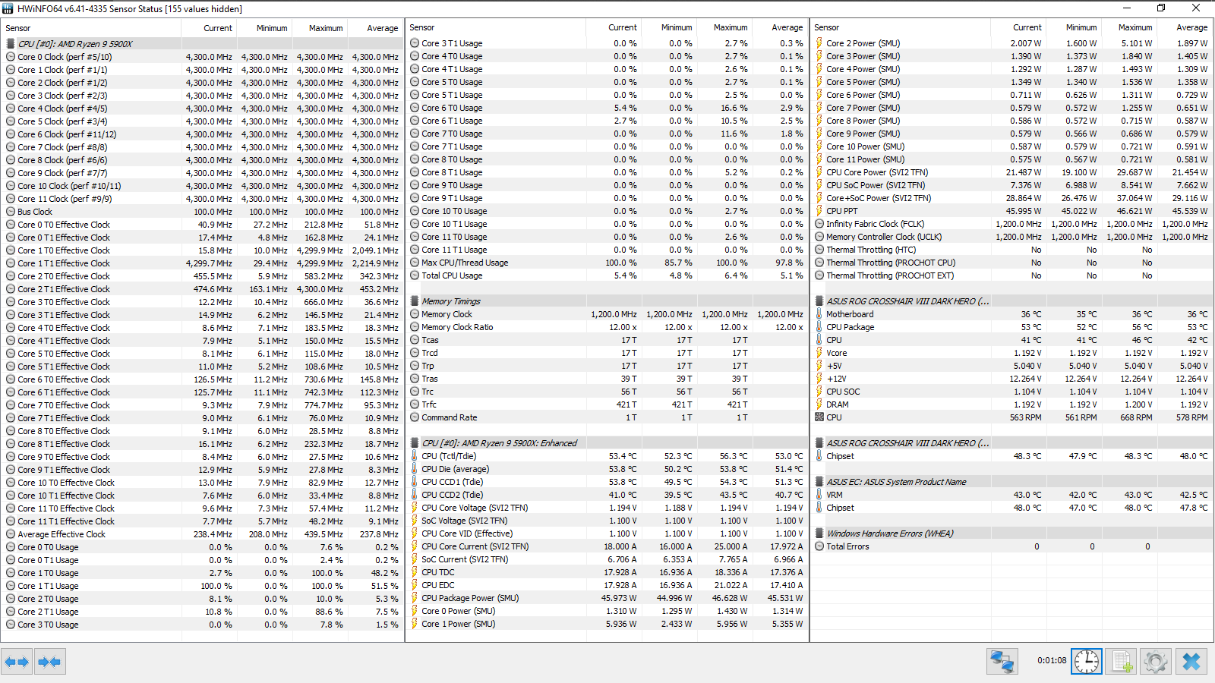The width and height of the screenshot is (1215, 683).
Task: Select the Bus Clock row label
Action: (35, 212)
